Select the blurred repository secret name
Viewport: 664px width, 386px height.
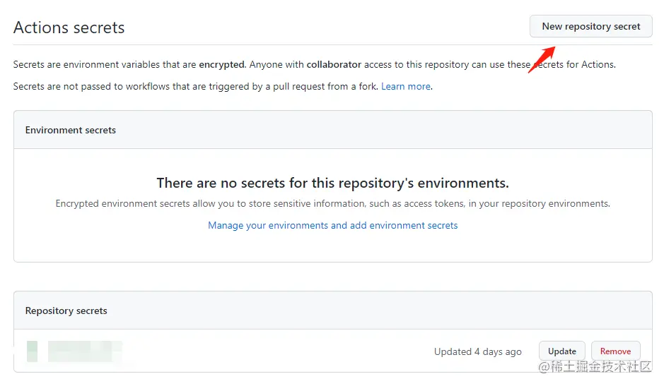coord(85,351)
